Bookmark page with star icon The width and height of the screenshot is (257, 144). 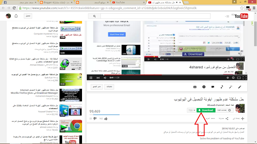pos(242,8)
